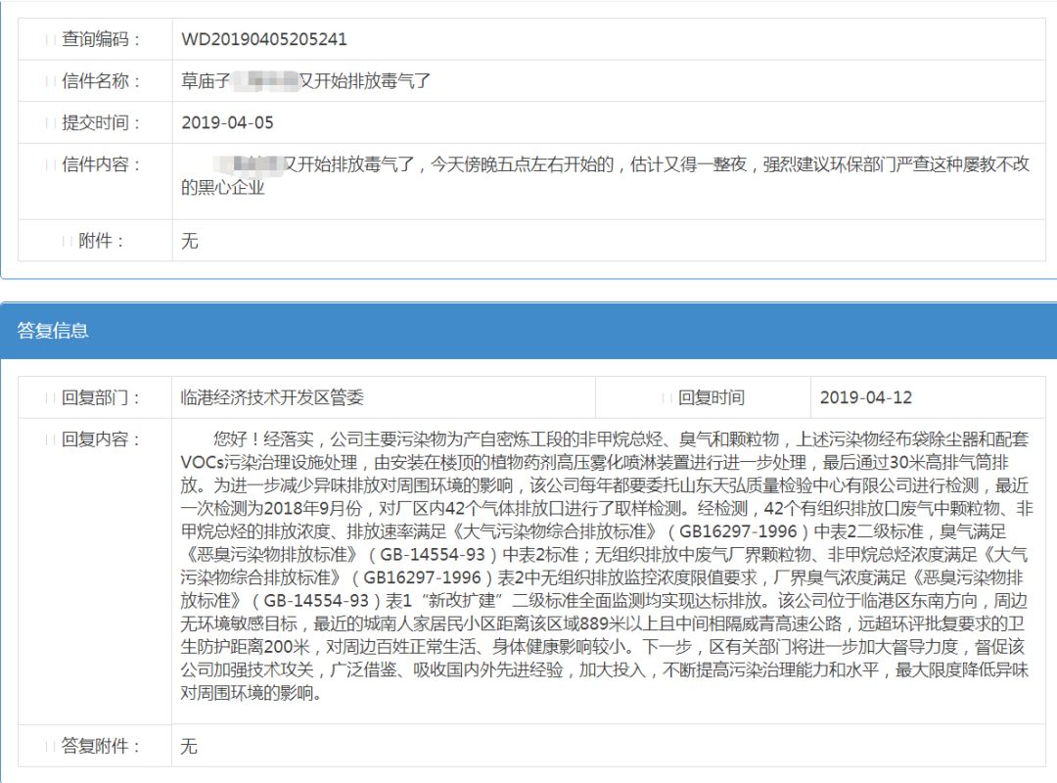
Task: Click the 信件内容 label
Action: click(100, 164)
